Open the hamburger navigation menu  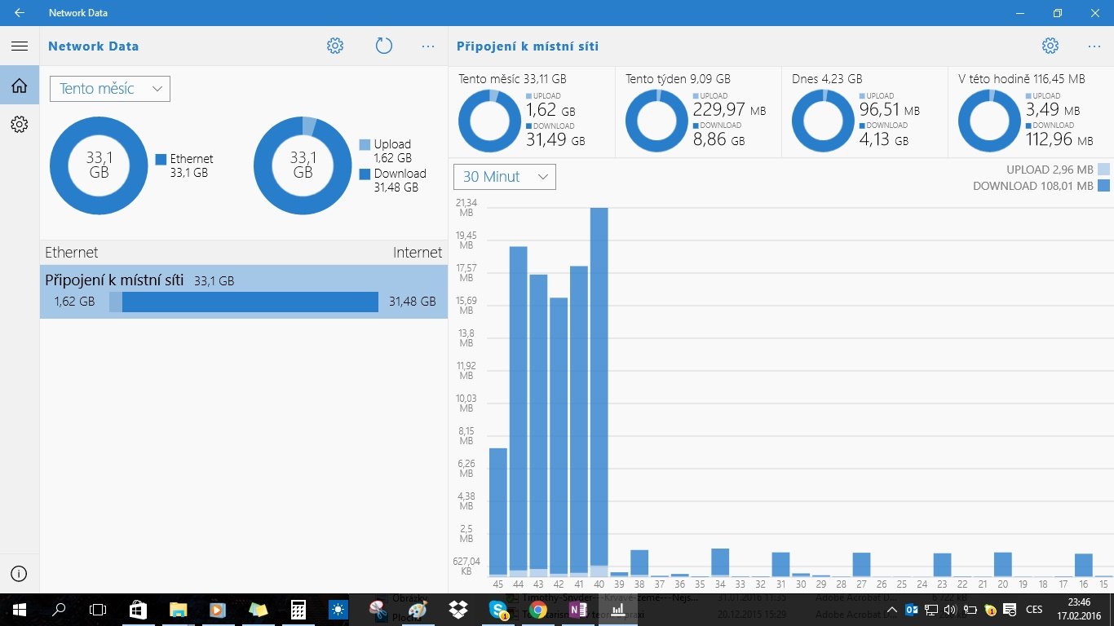20,46
